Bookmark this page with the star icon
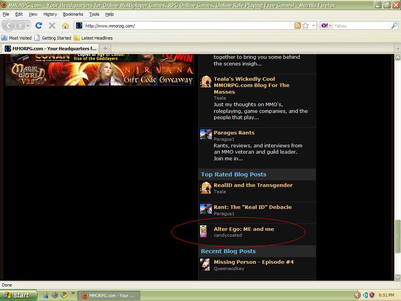This screenshot has width=401, height=301. click(305, 25)
